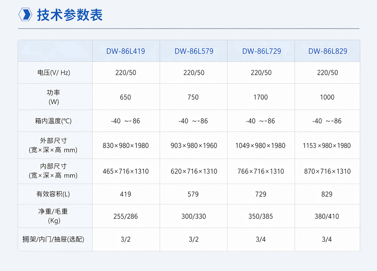Click the temperature range under DW-86L829
377x271 pixels.
(x=327, y=121)
